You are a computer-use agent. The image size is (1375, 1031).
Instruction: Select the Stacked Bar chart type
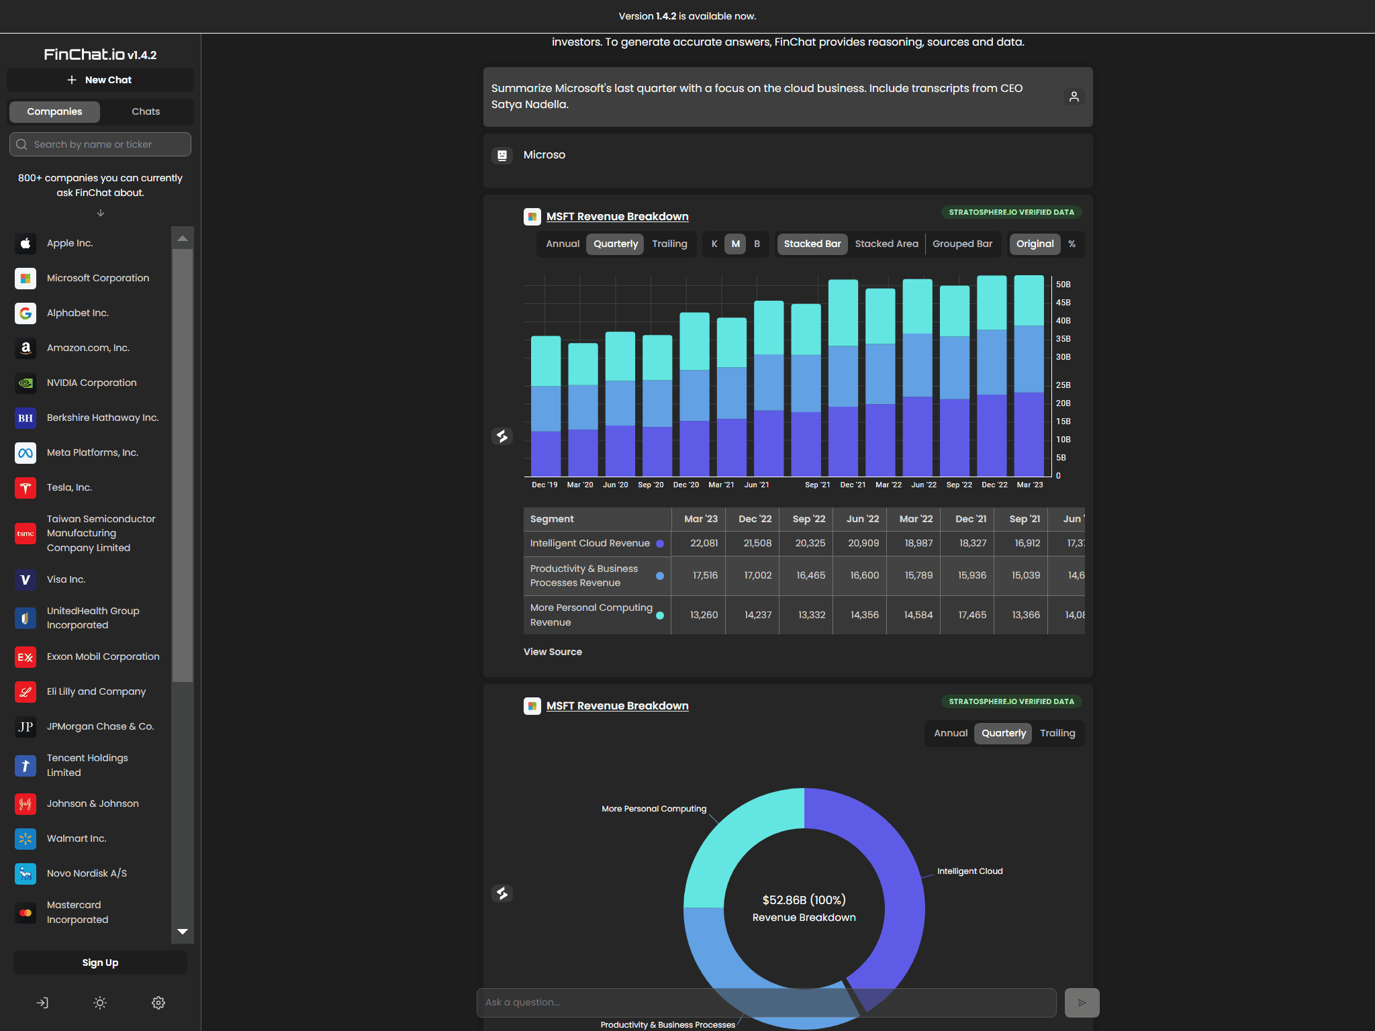point(812,244)
